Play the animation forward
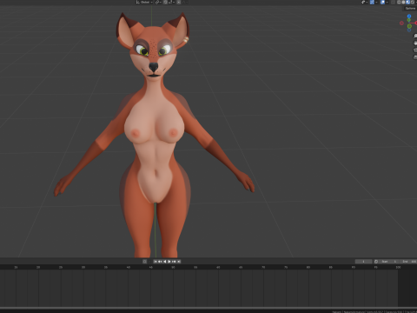This screenshot has height=313, width=417. click(169, 262)
